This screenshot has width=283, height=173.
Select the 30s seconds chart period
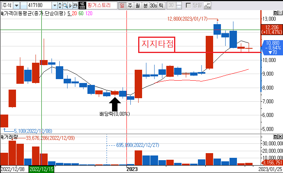pos(153,5)
